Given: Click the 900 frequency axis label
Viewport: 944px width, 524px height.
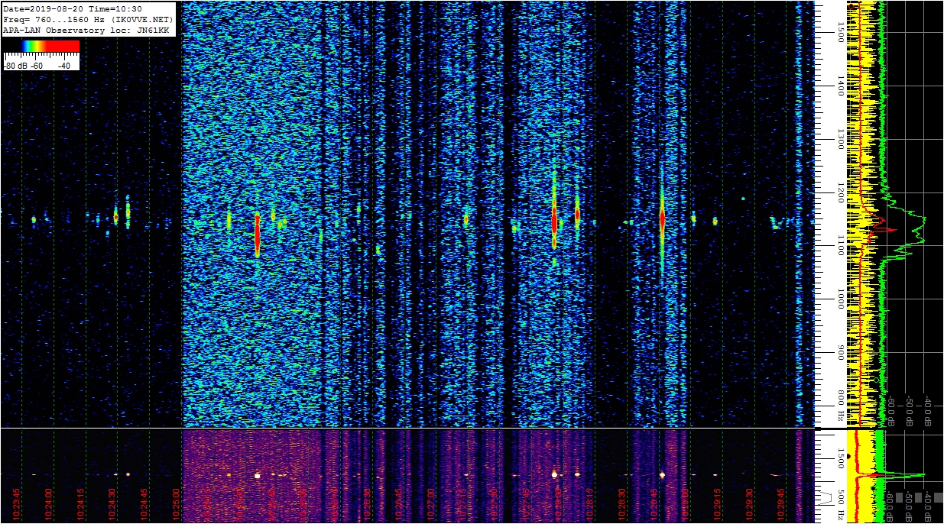Looking at the screenshot, I should tap(841, 354).
